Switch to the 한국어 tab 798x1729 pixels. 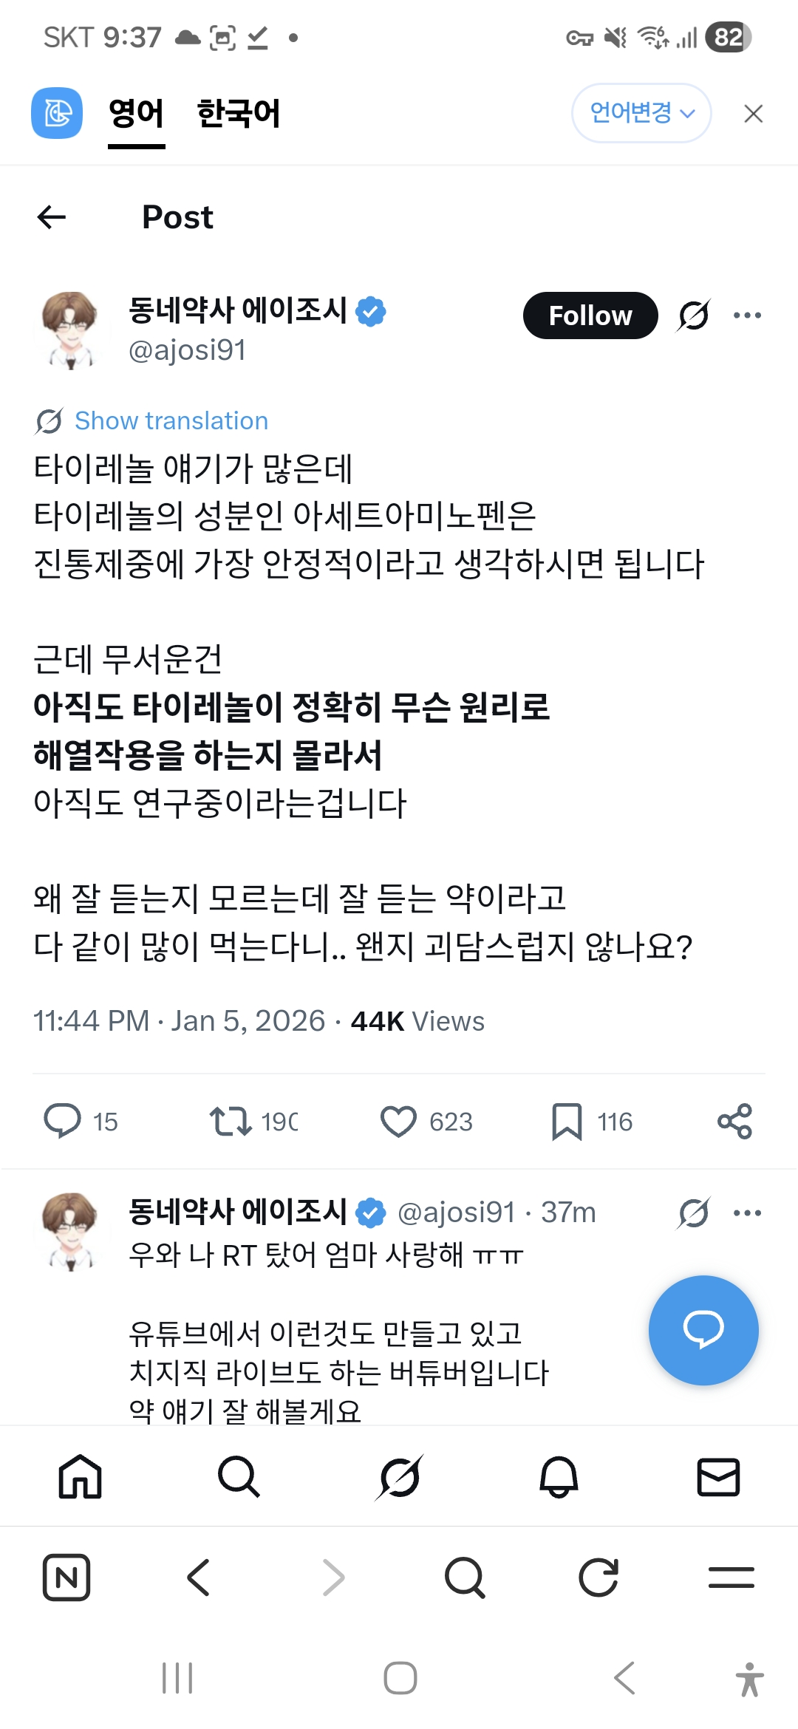[x=238, y=114]
